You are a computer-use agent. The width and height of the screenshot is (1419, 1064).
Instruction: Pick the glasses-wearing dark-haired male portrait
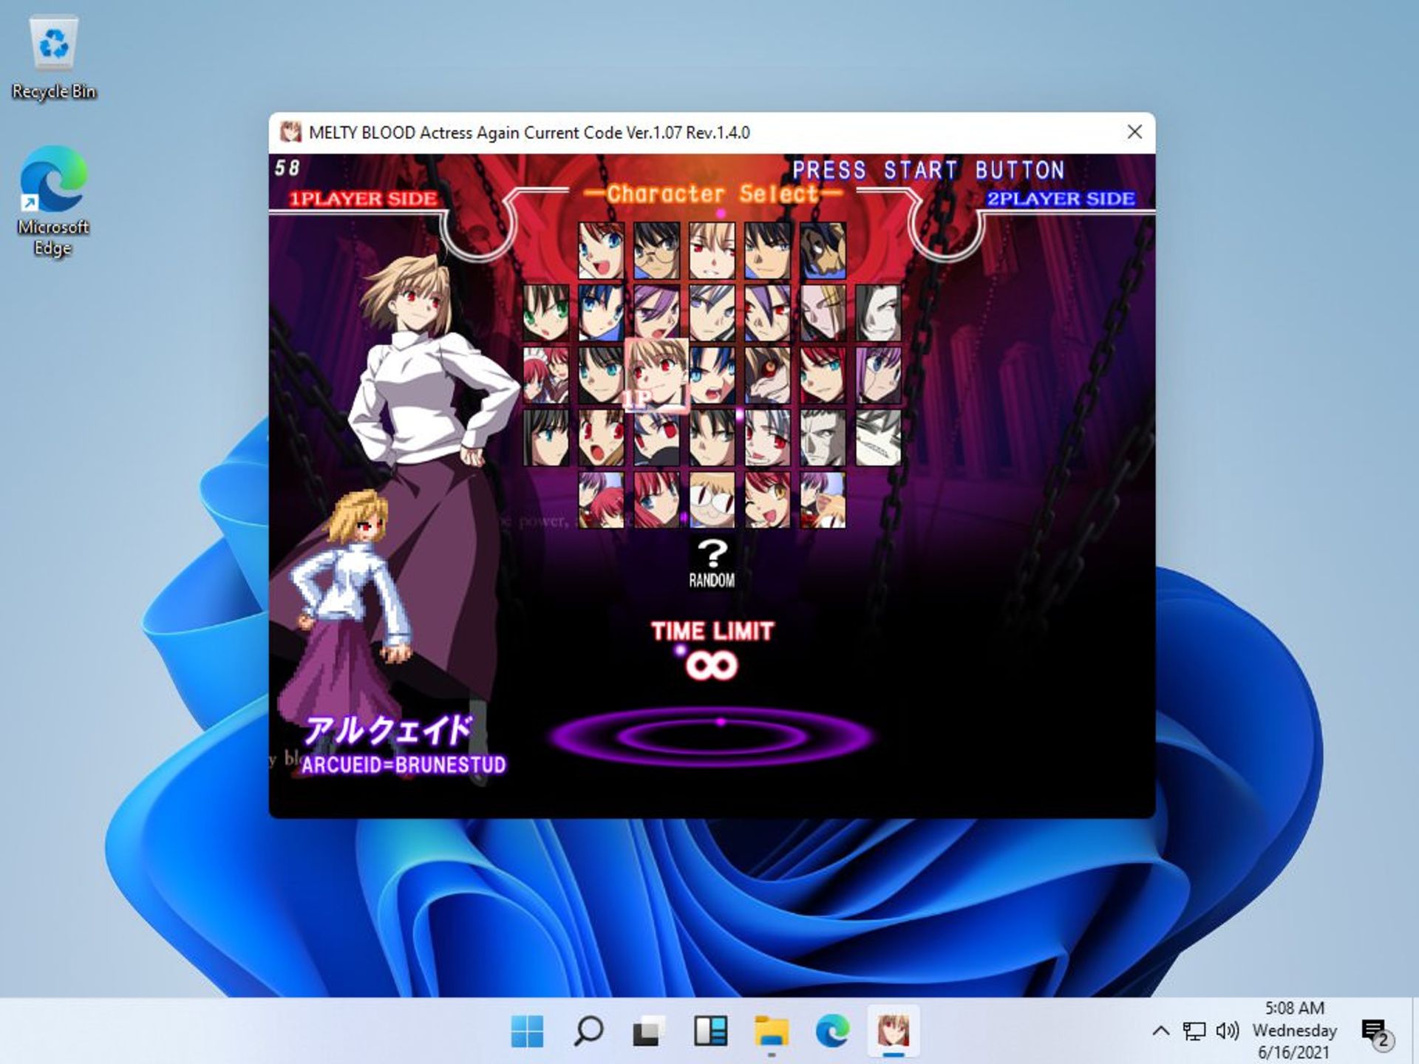[x=656, y=250]
